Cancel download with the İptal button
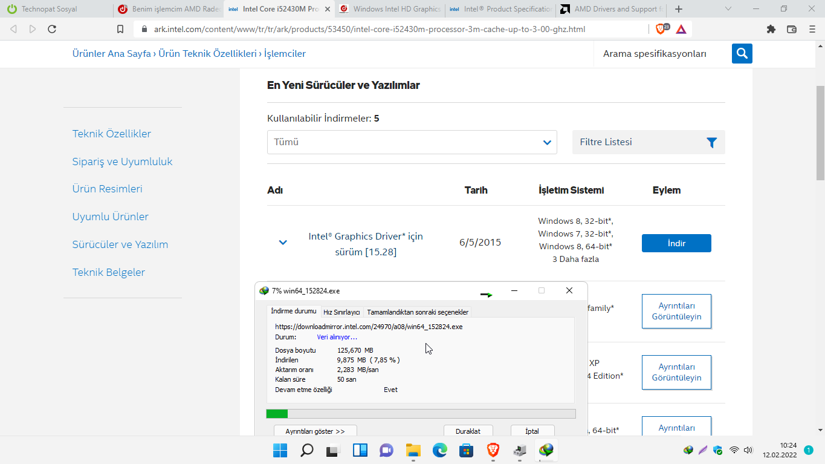The height and width of the screenshot is (464, 825). pyautogui.click(x=532, y=431)
